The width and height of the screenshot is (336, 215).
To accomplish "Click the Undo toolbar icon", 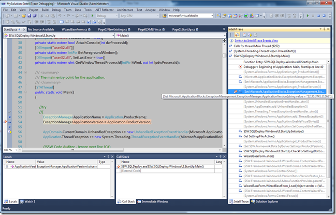I will tap(60, 16).
